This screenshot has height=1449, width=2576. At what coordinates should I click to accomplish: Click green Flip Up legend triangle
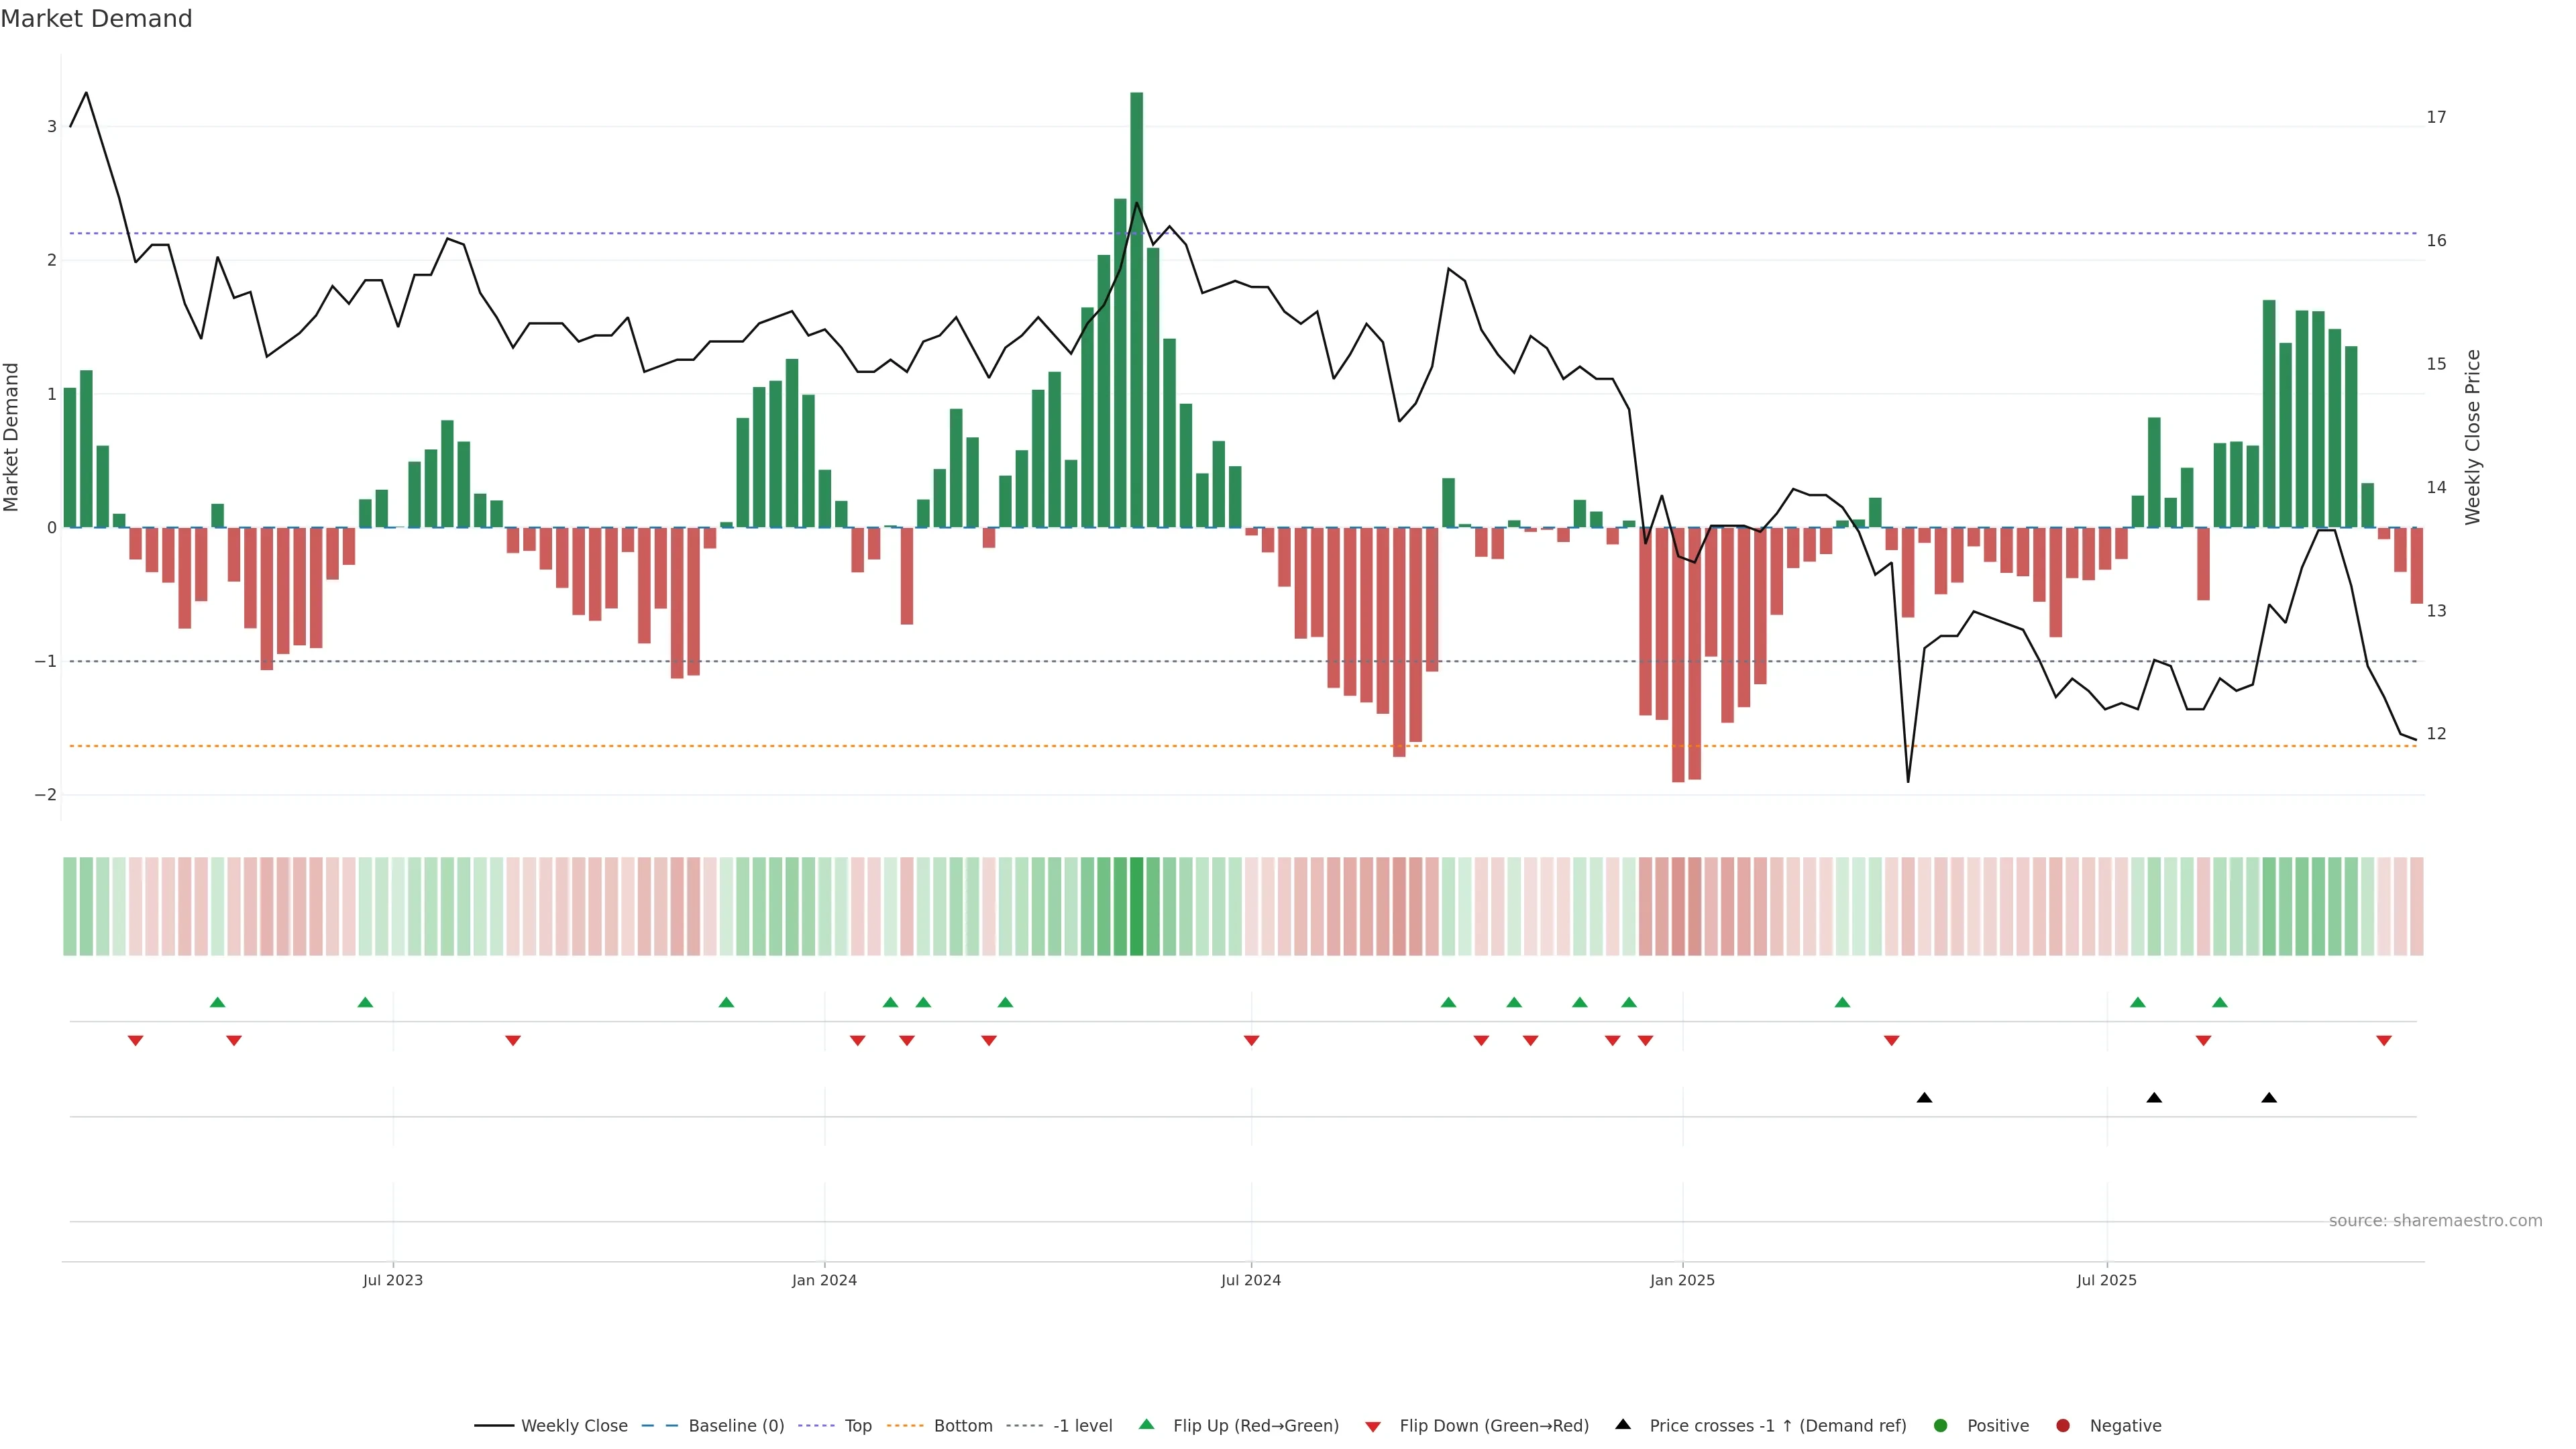1147,1424
